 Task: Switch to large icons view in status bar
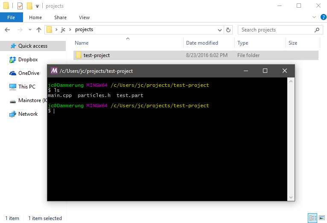click(x=322, y=218)
